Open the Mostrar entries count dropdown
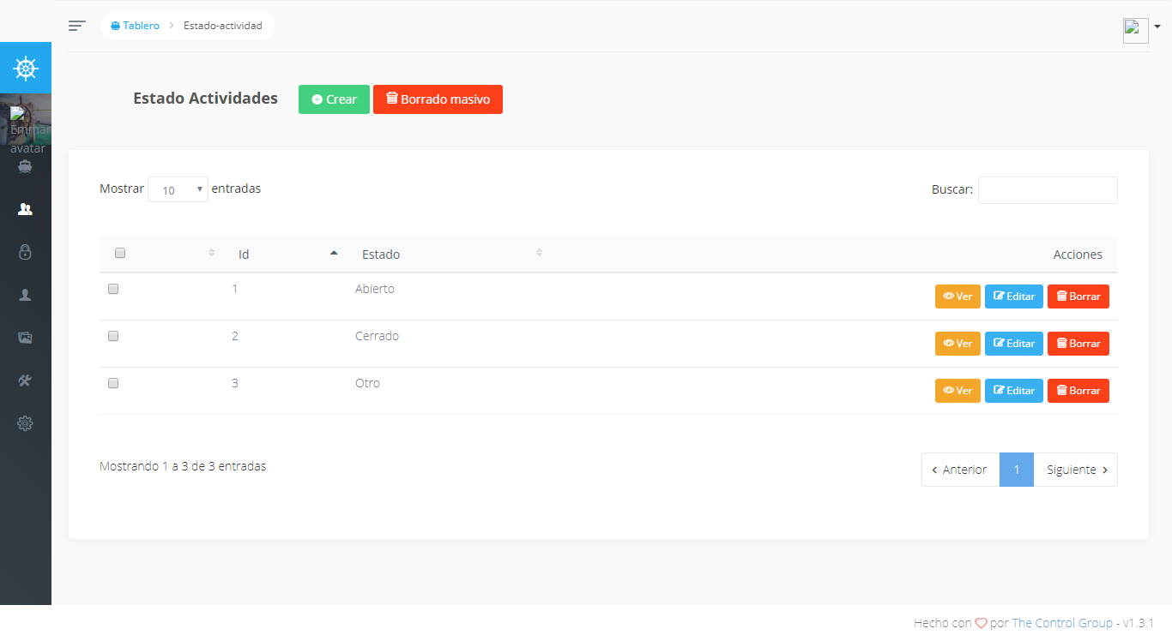 point(178,189)
